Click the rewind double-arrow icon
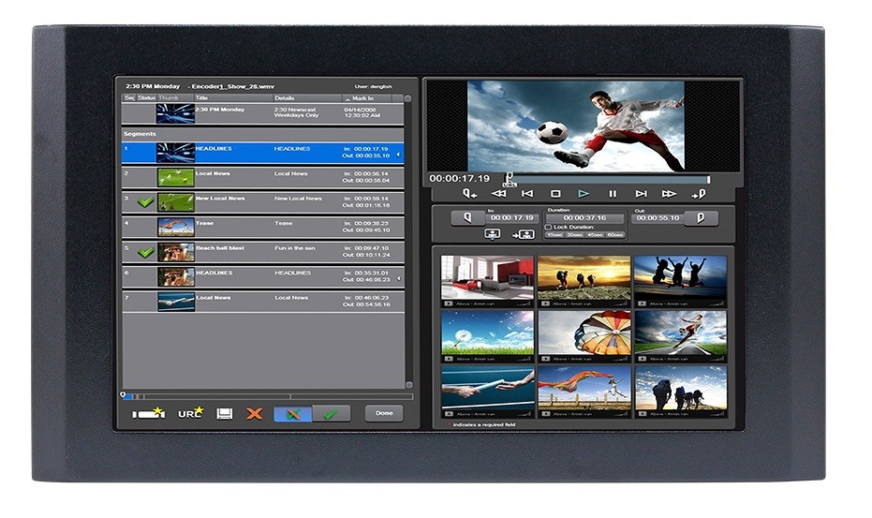Screen dimensions: 872x518 pos(498,194)
